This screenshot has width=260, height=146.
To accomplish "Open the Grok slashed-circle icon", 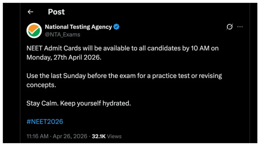I will point(229,27).
